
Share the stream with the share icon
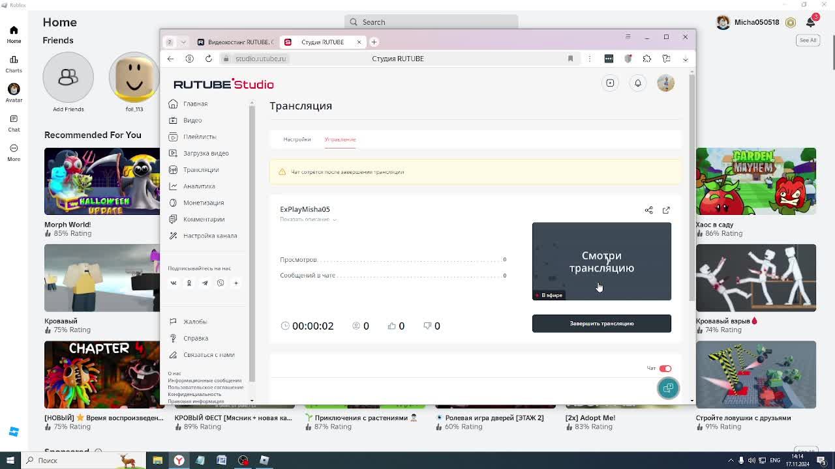point(648,210)
